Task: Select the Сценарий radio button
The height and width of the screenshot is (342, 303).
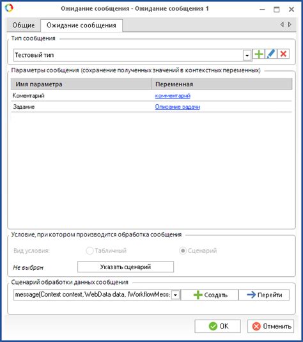Action: coord(183,251)
